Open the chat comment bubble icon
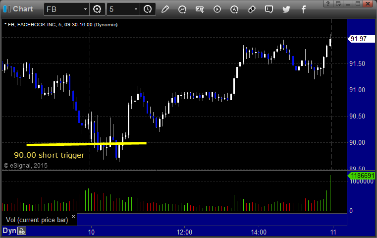Viewport: 377px width, 238px height. tap(269, 9)
